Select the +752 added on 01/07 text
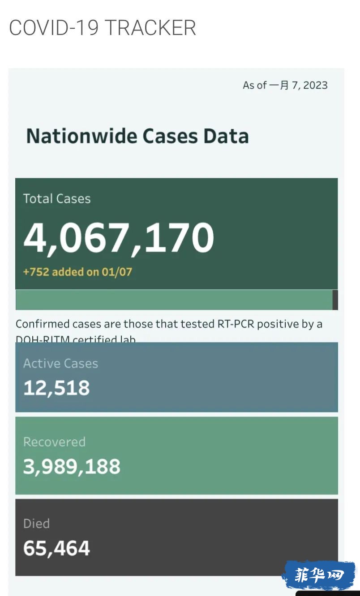Screen dimensions: 360x596 [x=77, y=272]
